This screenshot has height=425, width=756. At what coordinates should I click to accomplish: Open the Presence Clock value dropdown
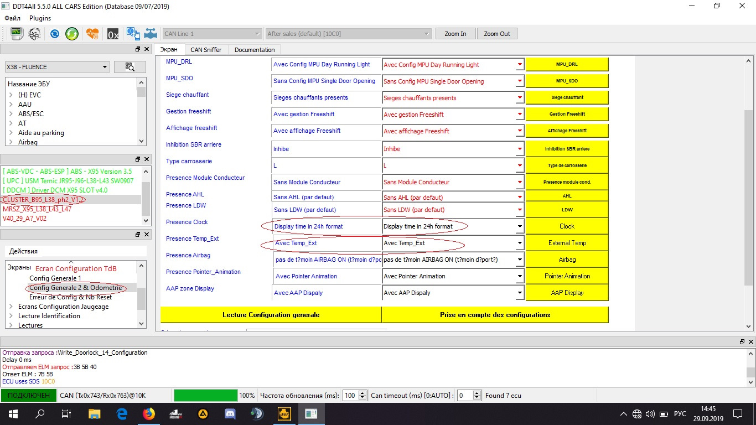tap(520, 226)
